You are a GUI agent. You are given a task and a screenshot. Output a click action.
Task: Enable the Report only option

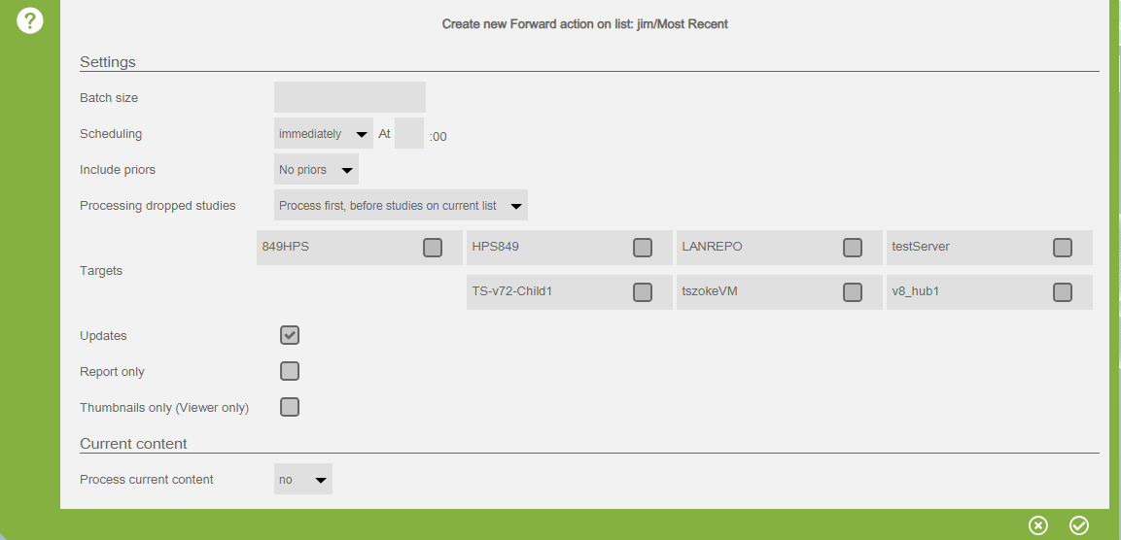pyautogui.click(x=290, y=371)
